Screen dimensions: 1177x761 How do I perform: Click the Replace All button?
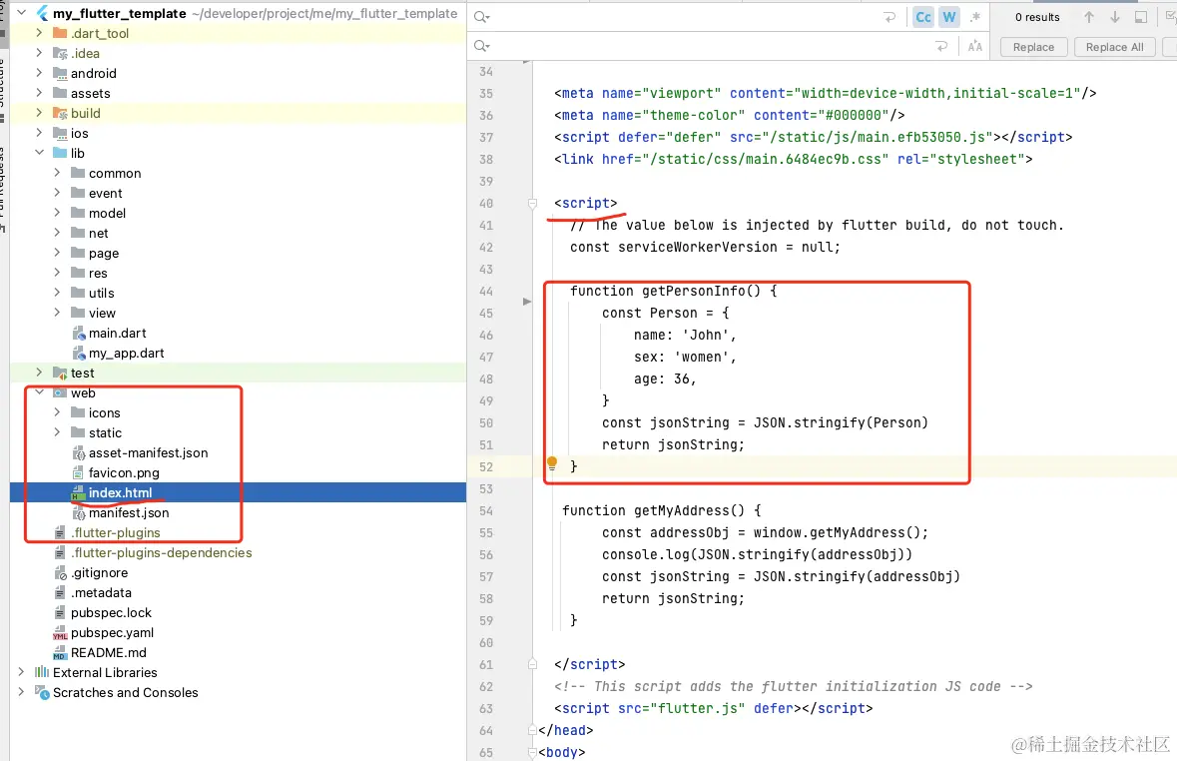coord(1115,47)
